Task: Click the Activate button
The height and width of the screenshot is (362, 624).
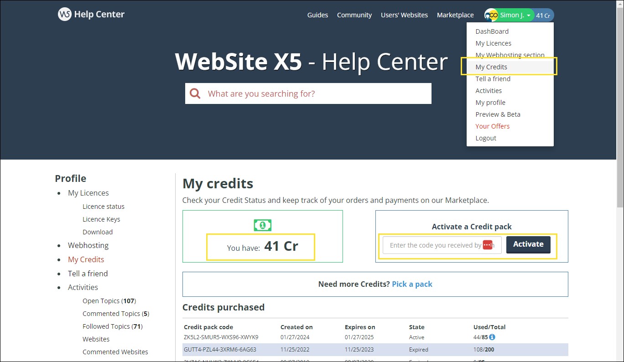Action: pyautogui.click(x=528, y=244)
